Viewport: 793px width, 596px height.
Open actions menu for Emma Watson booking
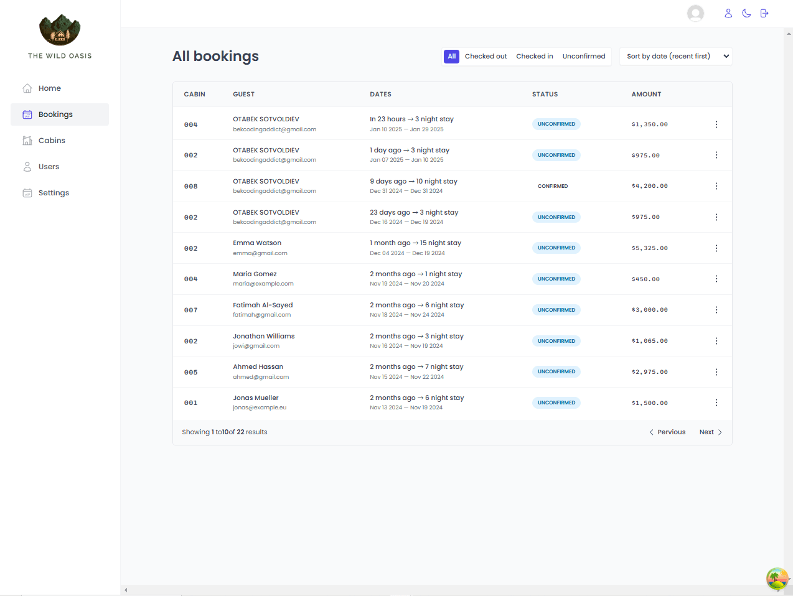716,248
